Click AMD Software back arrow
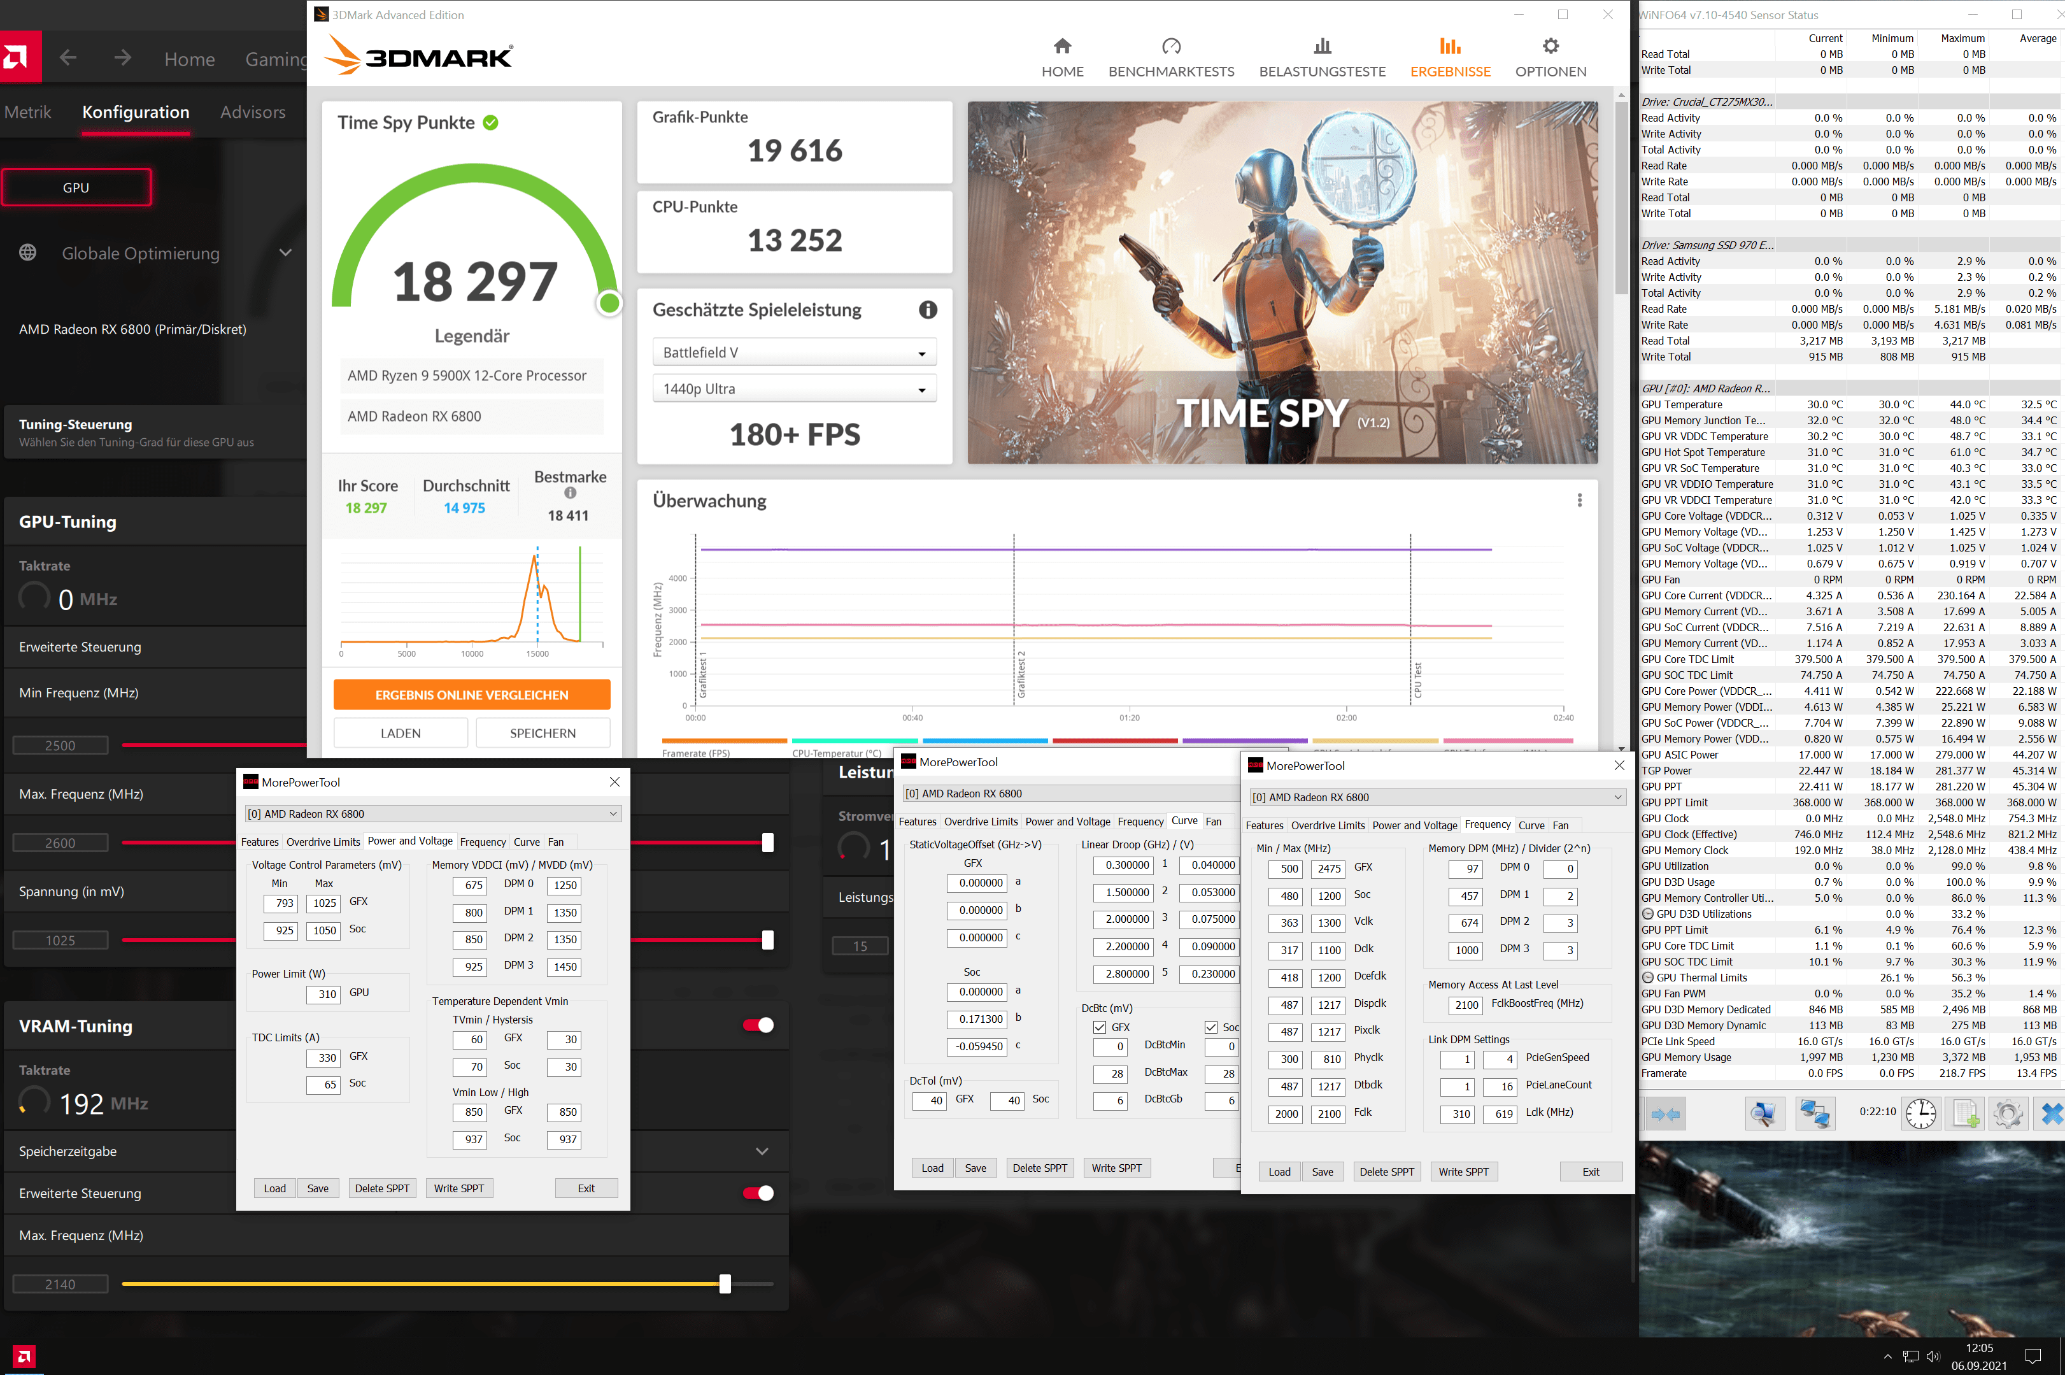 point(68,58)
